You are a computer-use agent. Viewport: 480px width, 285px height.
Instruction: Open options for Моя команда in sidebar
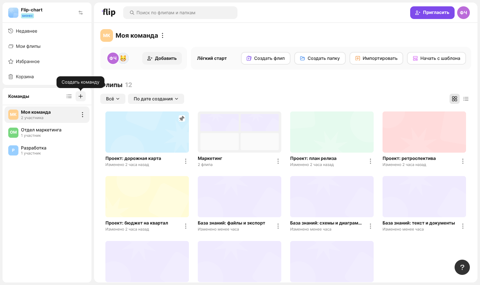tap(83, 115)
